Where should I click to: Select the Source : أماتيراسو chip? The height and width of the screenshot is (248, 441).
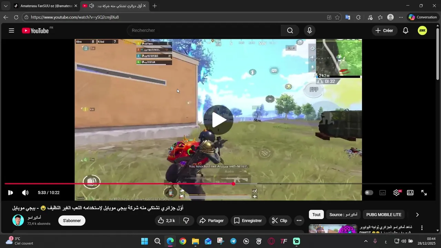343,215
